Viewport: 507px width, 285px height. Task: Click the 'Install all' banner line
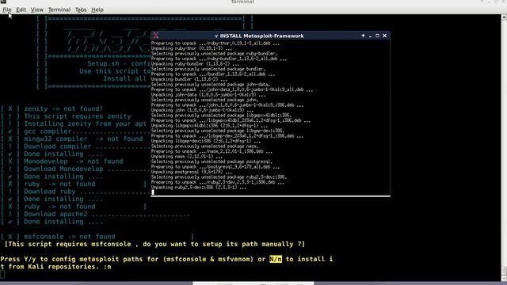click(125, 78)
